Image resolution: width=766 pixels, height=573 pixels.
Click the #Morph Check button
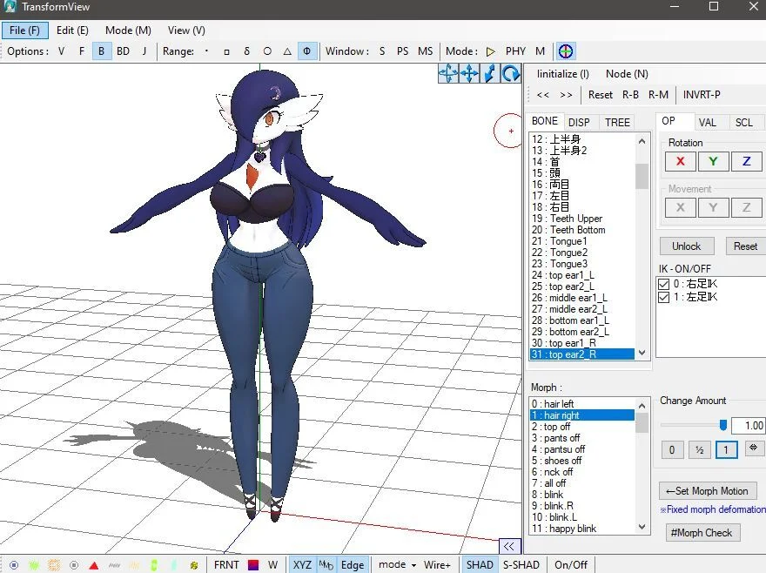702,532
